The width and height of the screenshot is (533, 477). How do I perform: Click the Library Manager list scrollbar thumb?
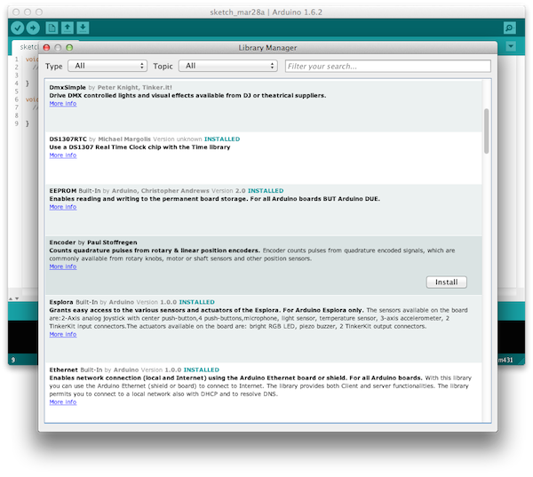[x=487, y=131]
